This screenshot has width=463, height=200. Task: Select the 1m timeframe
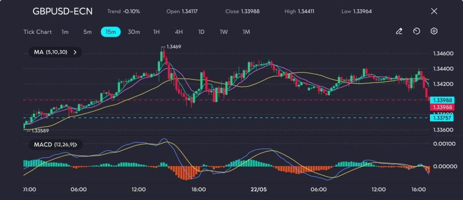pos(65,32)
